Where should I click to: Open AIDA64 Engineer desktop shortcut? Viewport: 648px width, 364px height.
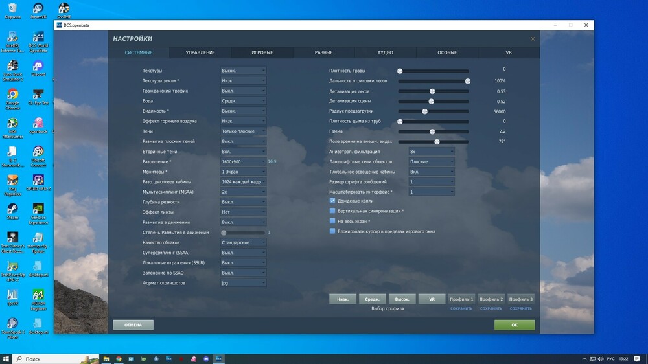point(38,300)
